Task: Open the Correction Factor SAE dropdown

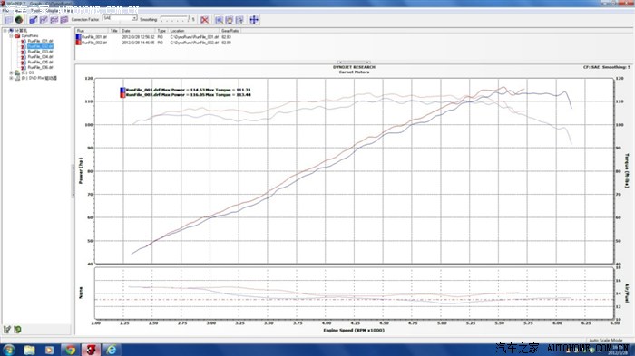Action: [134, 19]
